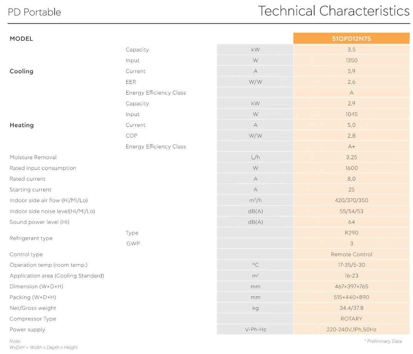
Task: Click the Net/Gross weight label
Action: click(33, 308)
